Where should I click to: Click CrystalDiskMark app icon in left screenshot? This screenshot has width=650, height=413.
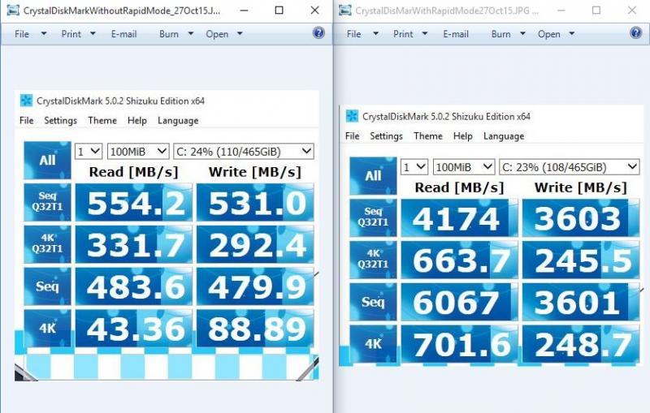pos(26,101)
